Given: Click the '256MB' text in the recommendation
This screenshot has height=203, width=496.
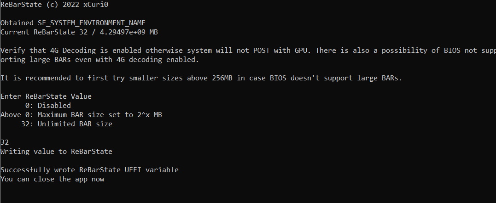Looking at the screenshot, I should tap(222, 78).
